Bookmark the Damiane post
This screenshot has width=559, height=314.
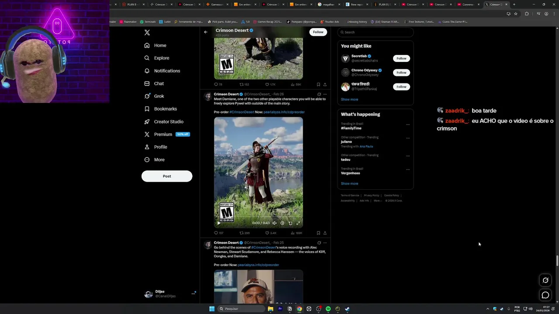point(318,233)
